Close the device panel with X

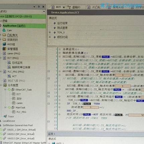[x=43, y=7]
